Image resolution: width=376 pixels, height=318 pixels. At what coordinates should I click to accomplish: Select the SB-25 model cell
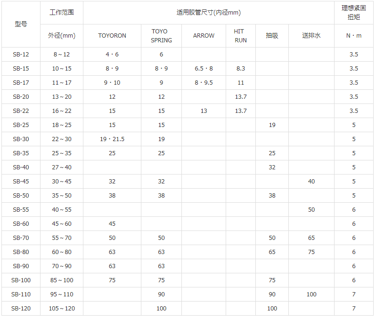[x=21, y=125]
